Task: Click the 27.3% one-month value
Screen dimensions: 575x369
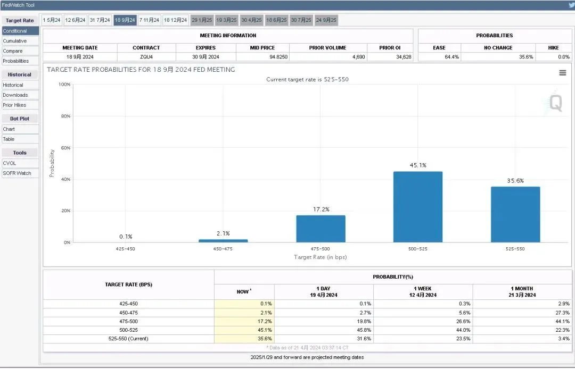Action: [563, 313]
